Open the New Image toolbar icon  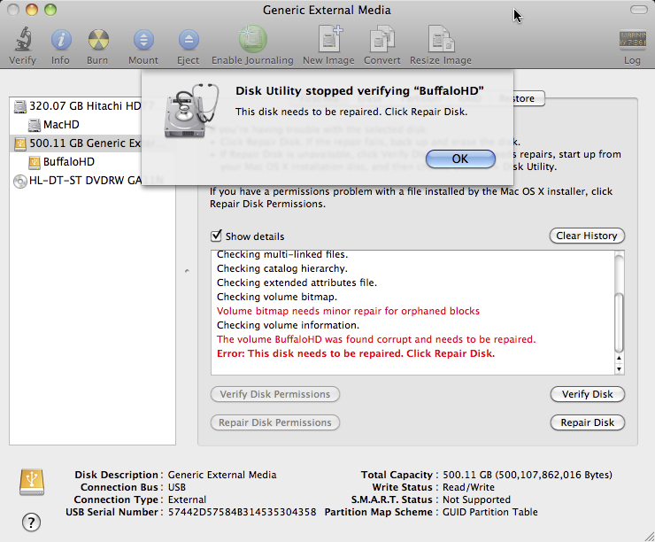tap(330, 39)
